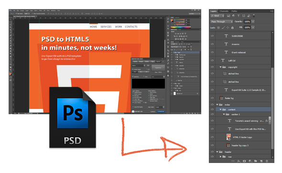Click the foreground color swatch in Color panel
Screen dimensions: 282x173
tap(172, 20)
